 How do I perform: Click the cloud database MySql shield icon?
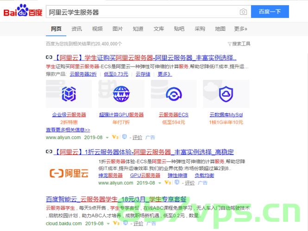click(x=226, y=94)
